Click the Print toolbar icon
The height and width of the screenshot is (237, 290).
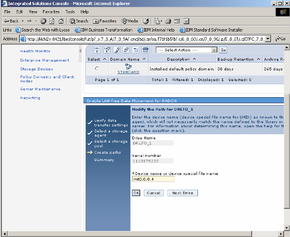tap(168, 21)
